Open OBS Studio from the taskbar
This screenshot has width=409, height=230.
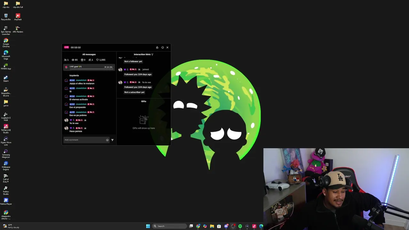click(x=233, y=226)
